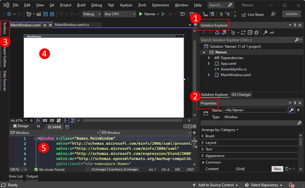305x188 pixels.
Task: Open the Any CPU platform dropdown
Action: [120, 14]
